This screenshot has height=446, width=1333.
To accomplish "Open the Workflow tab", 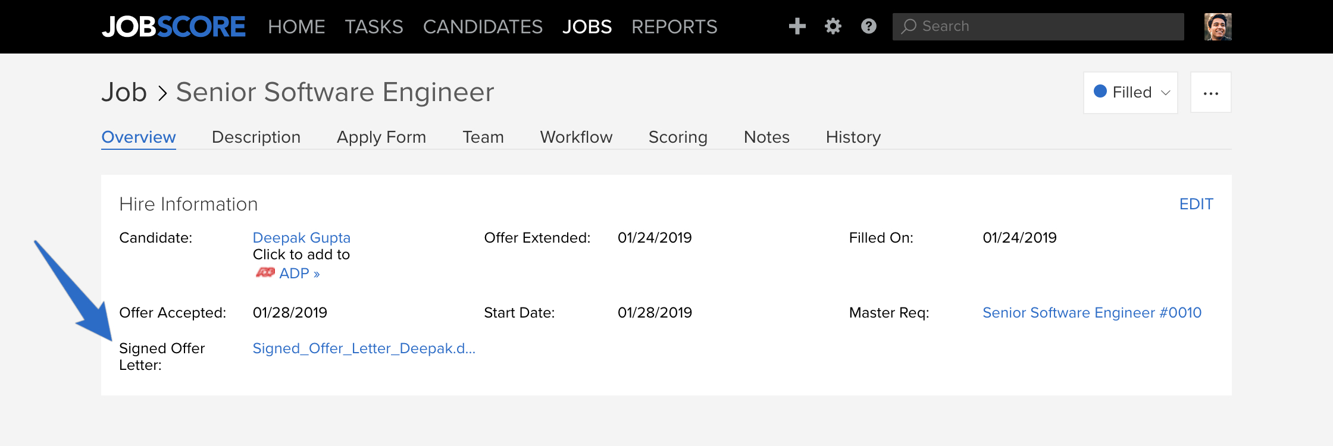I will (576, 137).
